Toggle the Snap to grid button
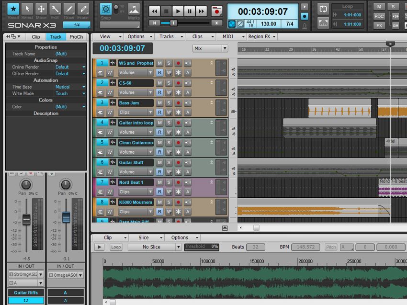 [106, 10]
